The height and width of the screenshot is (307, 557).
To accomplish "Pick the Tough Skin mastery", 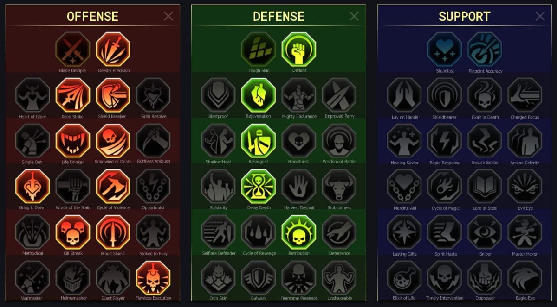I will point(258,49).
